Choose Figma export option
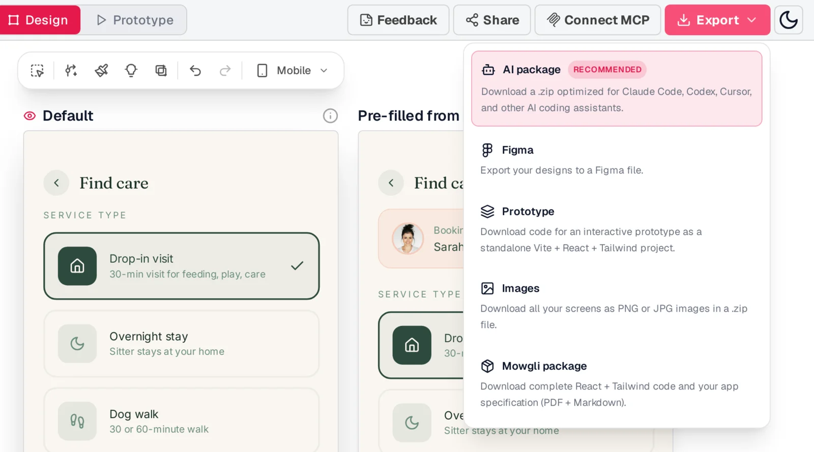This screenshot has width=814, height=452. click(617, 160)
